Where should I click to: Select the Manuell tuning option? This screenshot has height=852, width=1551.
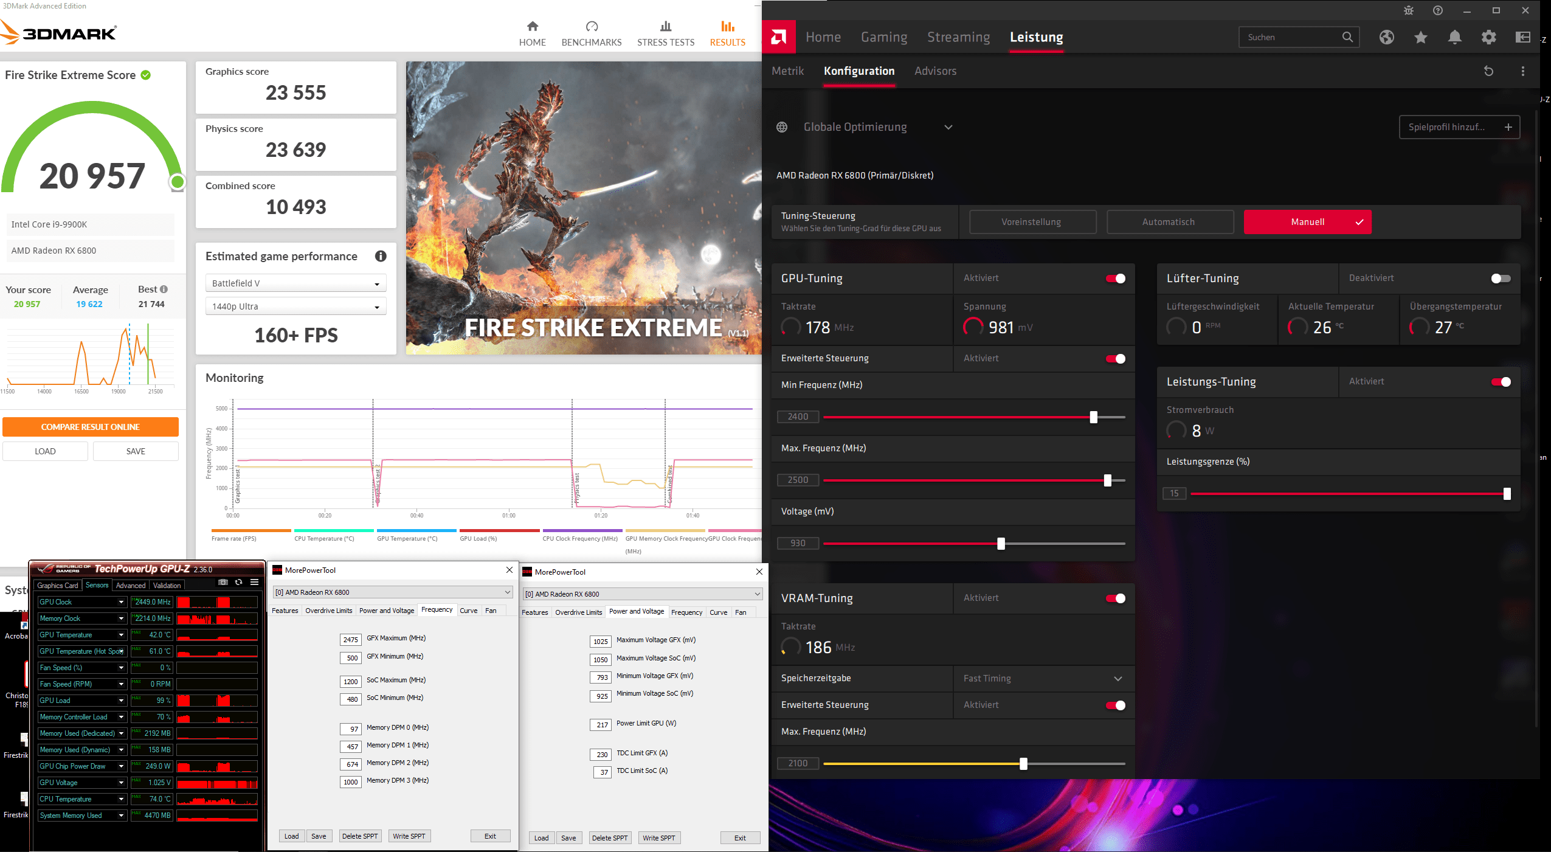click(x=1307, y=222)
